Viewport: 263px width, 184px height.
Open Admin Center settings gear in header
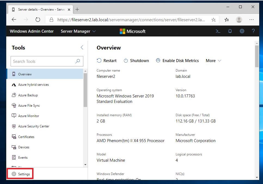tap(242, 31)
